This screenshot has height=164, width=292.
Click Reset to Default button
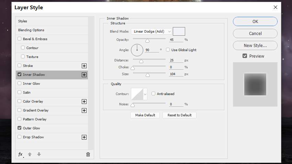pos(180,115)
